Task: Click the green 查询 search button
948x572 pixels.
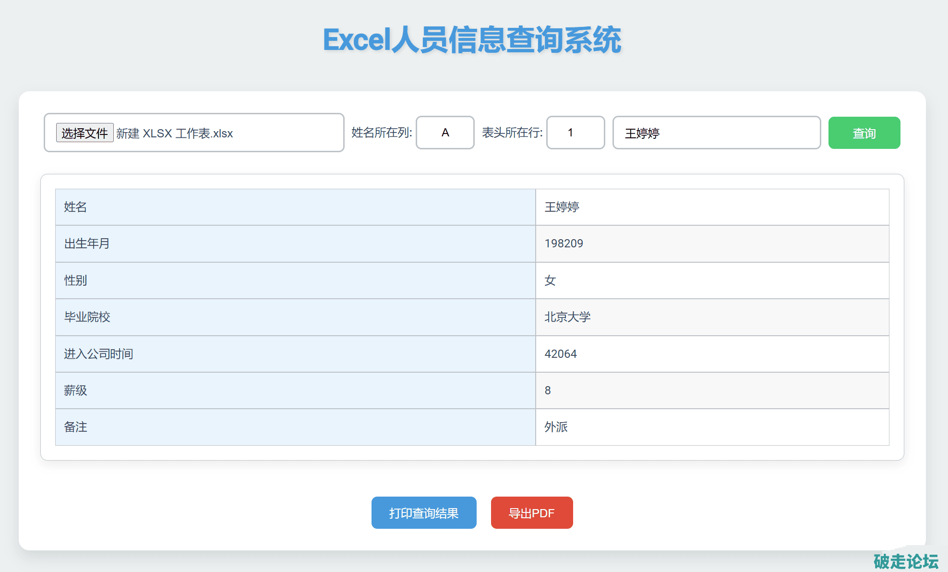Action: 864,133
